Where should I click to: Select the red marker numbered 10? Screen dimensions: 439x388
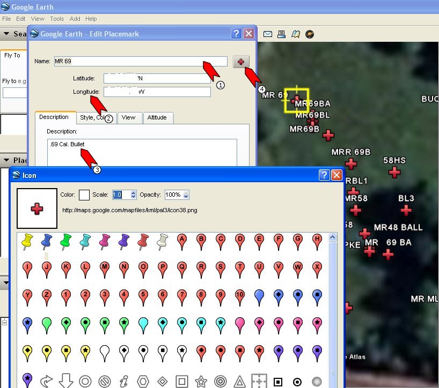(240, 298)
